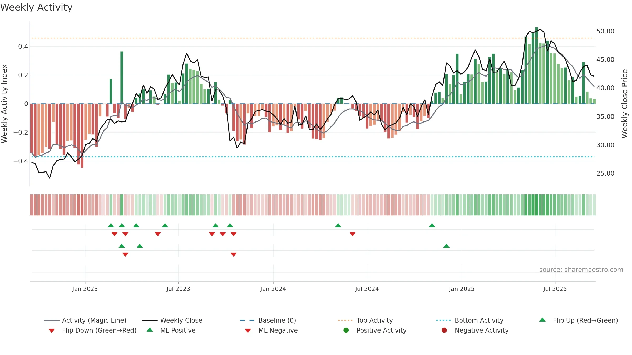Click the Jan 2024 x-axis label
632x355 pixels.
coord(273,289)
